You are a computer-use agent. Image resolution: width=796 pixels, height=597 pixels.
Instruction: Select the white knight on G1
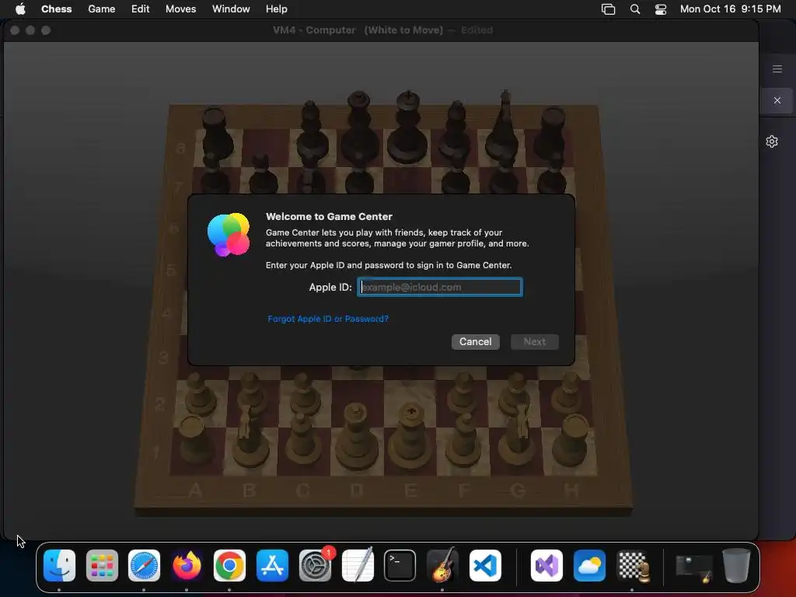coord(518,435)
